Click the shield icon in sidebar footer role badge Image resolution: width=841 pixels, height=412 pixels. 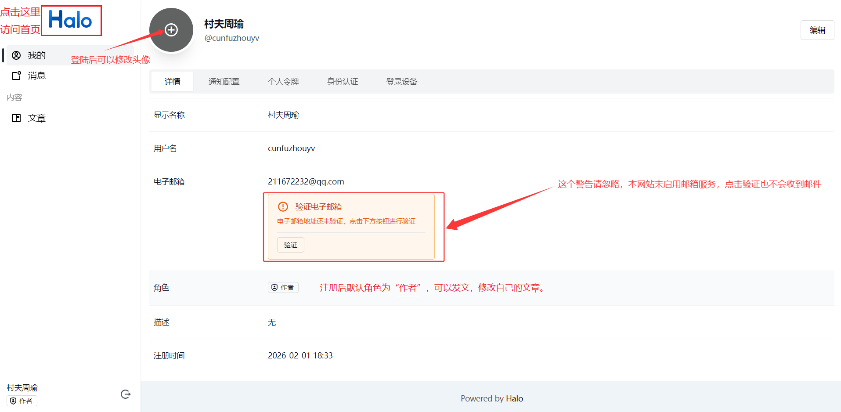(x=13, y=401)
